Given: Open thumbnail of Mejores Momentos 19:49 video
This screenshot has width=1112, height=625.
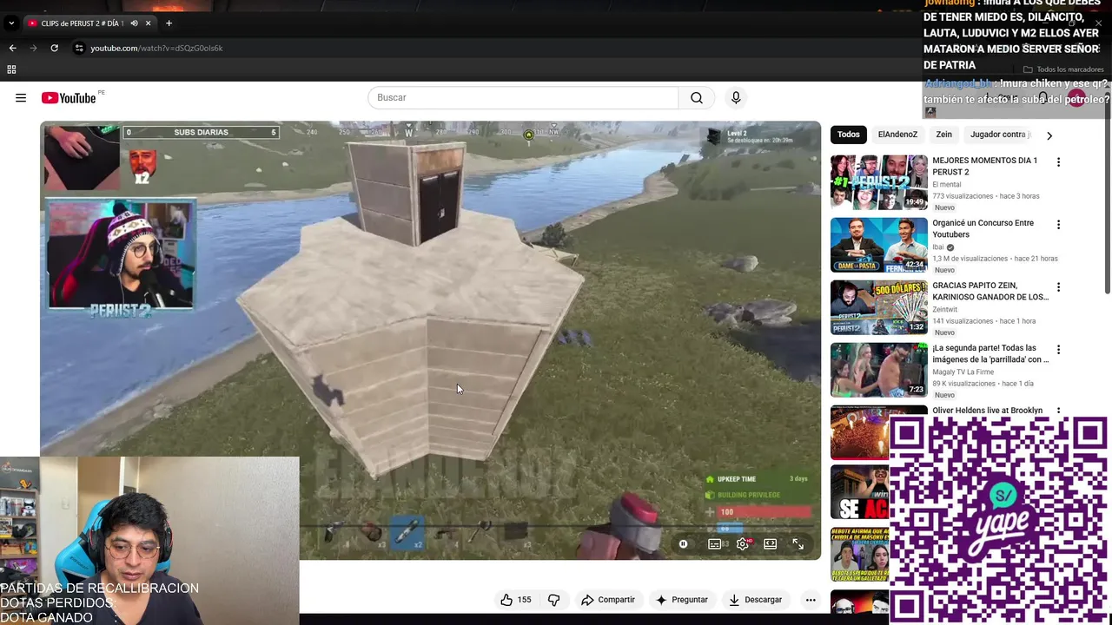Looking at the screenshot, I should [x=879, y=182].
